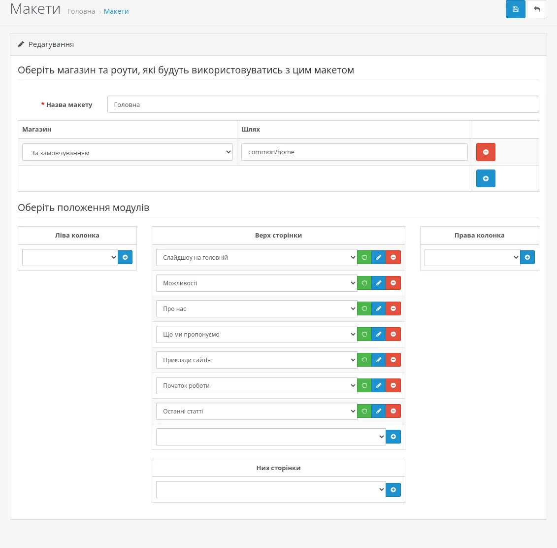The width and height of the screenshot is (557, 548).
Task: Focus the Назва макету input field
Action: 323,104
